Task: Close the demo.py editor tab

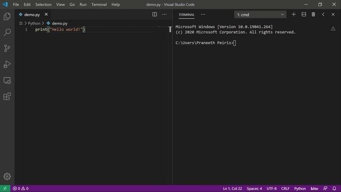Action: click(46, 14)
